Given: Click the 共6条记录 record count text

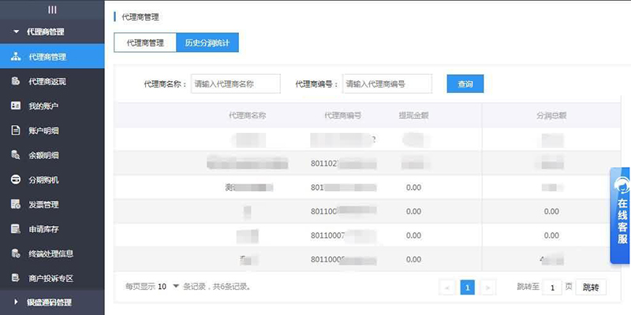Looking at the screenshot, I should point(232,287).
